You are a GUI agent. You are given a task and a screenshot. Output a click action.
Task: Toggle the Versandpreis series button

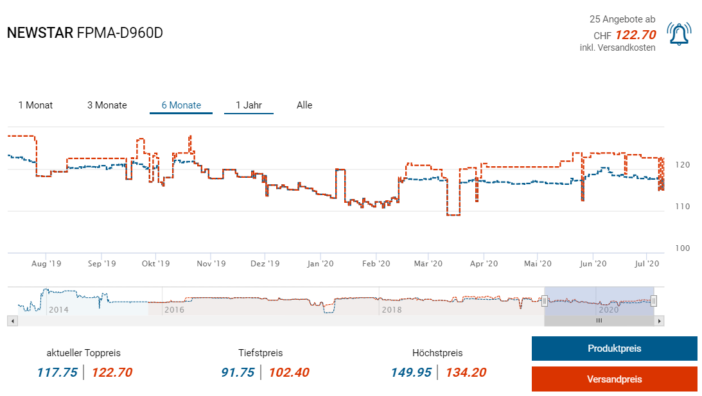pyautogui.click(x=614, y=379)
